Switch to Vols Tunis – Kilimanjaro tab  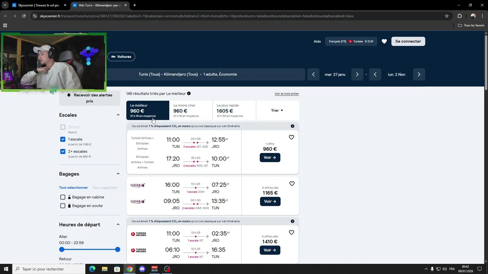[99, 5]
